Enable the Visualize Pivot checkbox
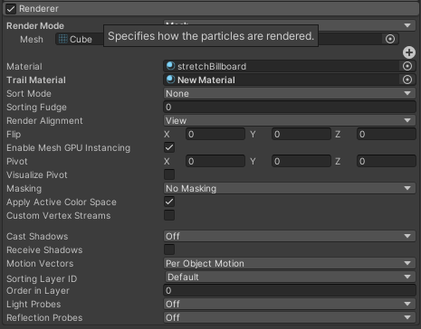The width and height of the screenshot is (421, 329). pyautogui.click(x=169, y=174)
